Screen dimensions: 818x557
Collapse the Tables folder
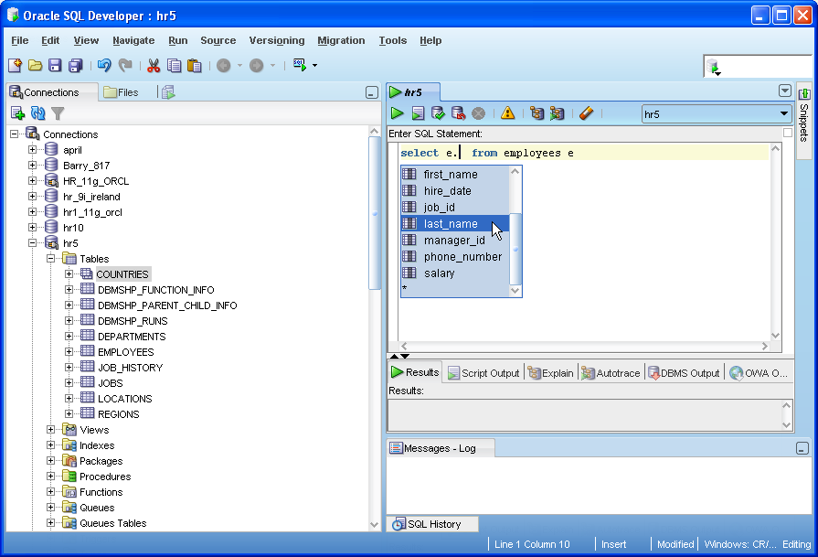50,259
